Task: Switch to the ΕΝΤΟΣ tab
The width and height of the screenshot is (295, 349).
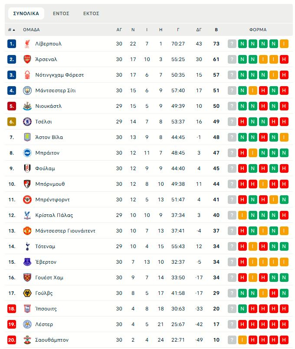Action: click(x=61, y=13)
